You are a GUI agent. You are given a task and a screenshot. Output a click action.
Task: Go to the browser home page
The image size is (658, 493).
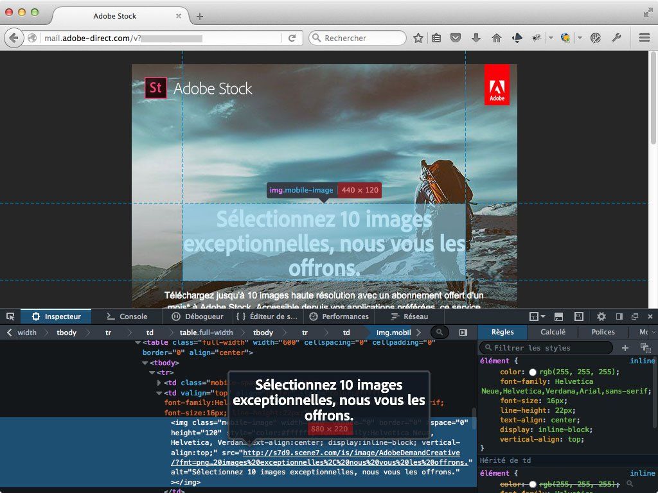point(496,38)
